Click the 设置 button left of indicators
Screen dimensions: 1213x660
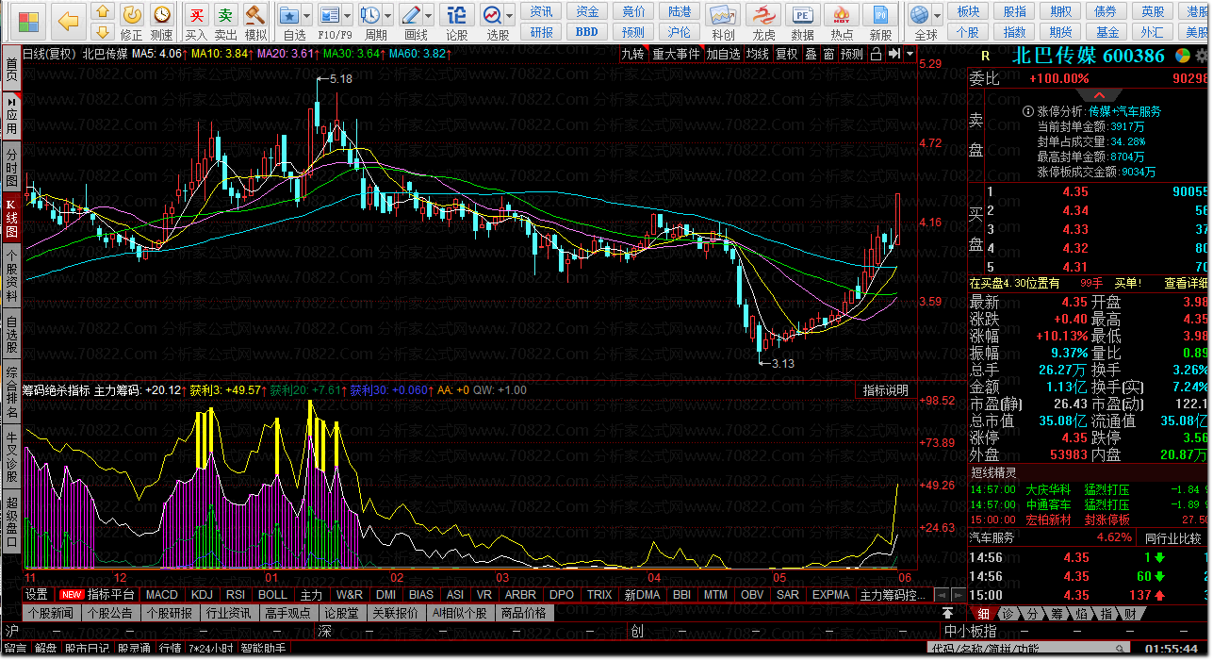(x=37, y=595)
